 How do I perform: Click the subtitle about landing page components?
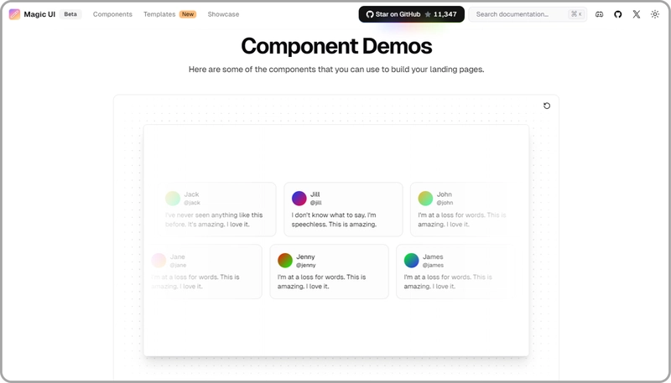(x=336, y=70)
